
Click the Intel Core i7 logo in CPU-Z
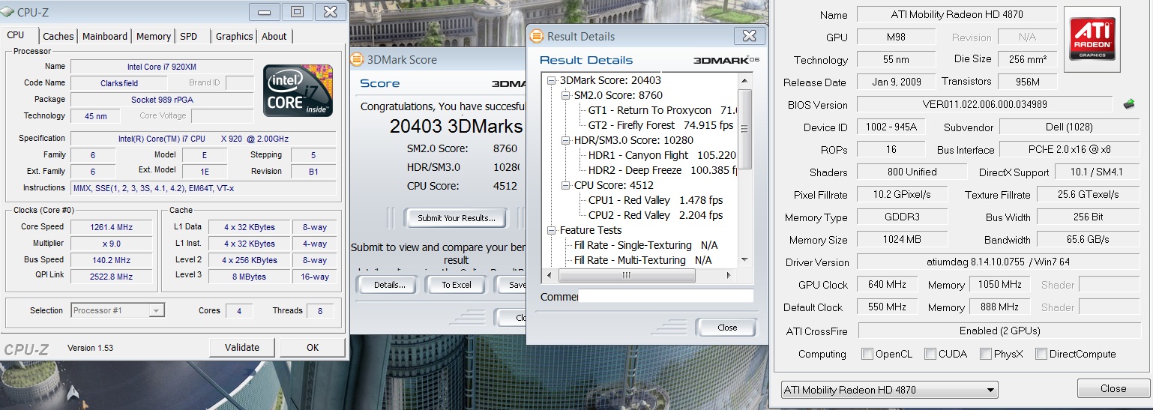[298, 91]
